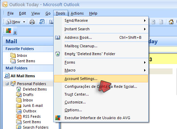
Task: Open Junk E-mail folder label
Action: 33,106
